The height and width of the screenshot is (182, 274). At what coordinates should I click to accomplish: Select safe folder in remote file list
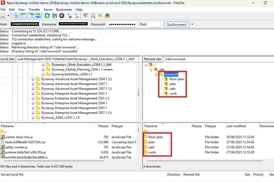[x=151, y=147]
